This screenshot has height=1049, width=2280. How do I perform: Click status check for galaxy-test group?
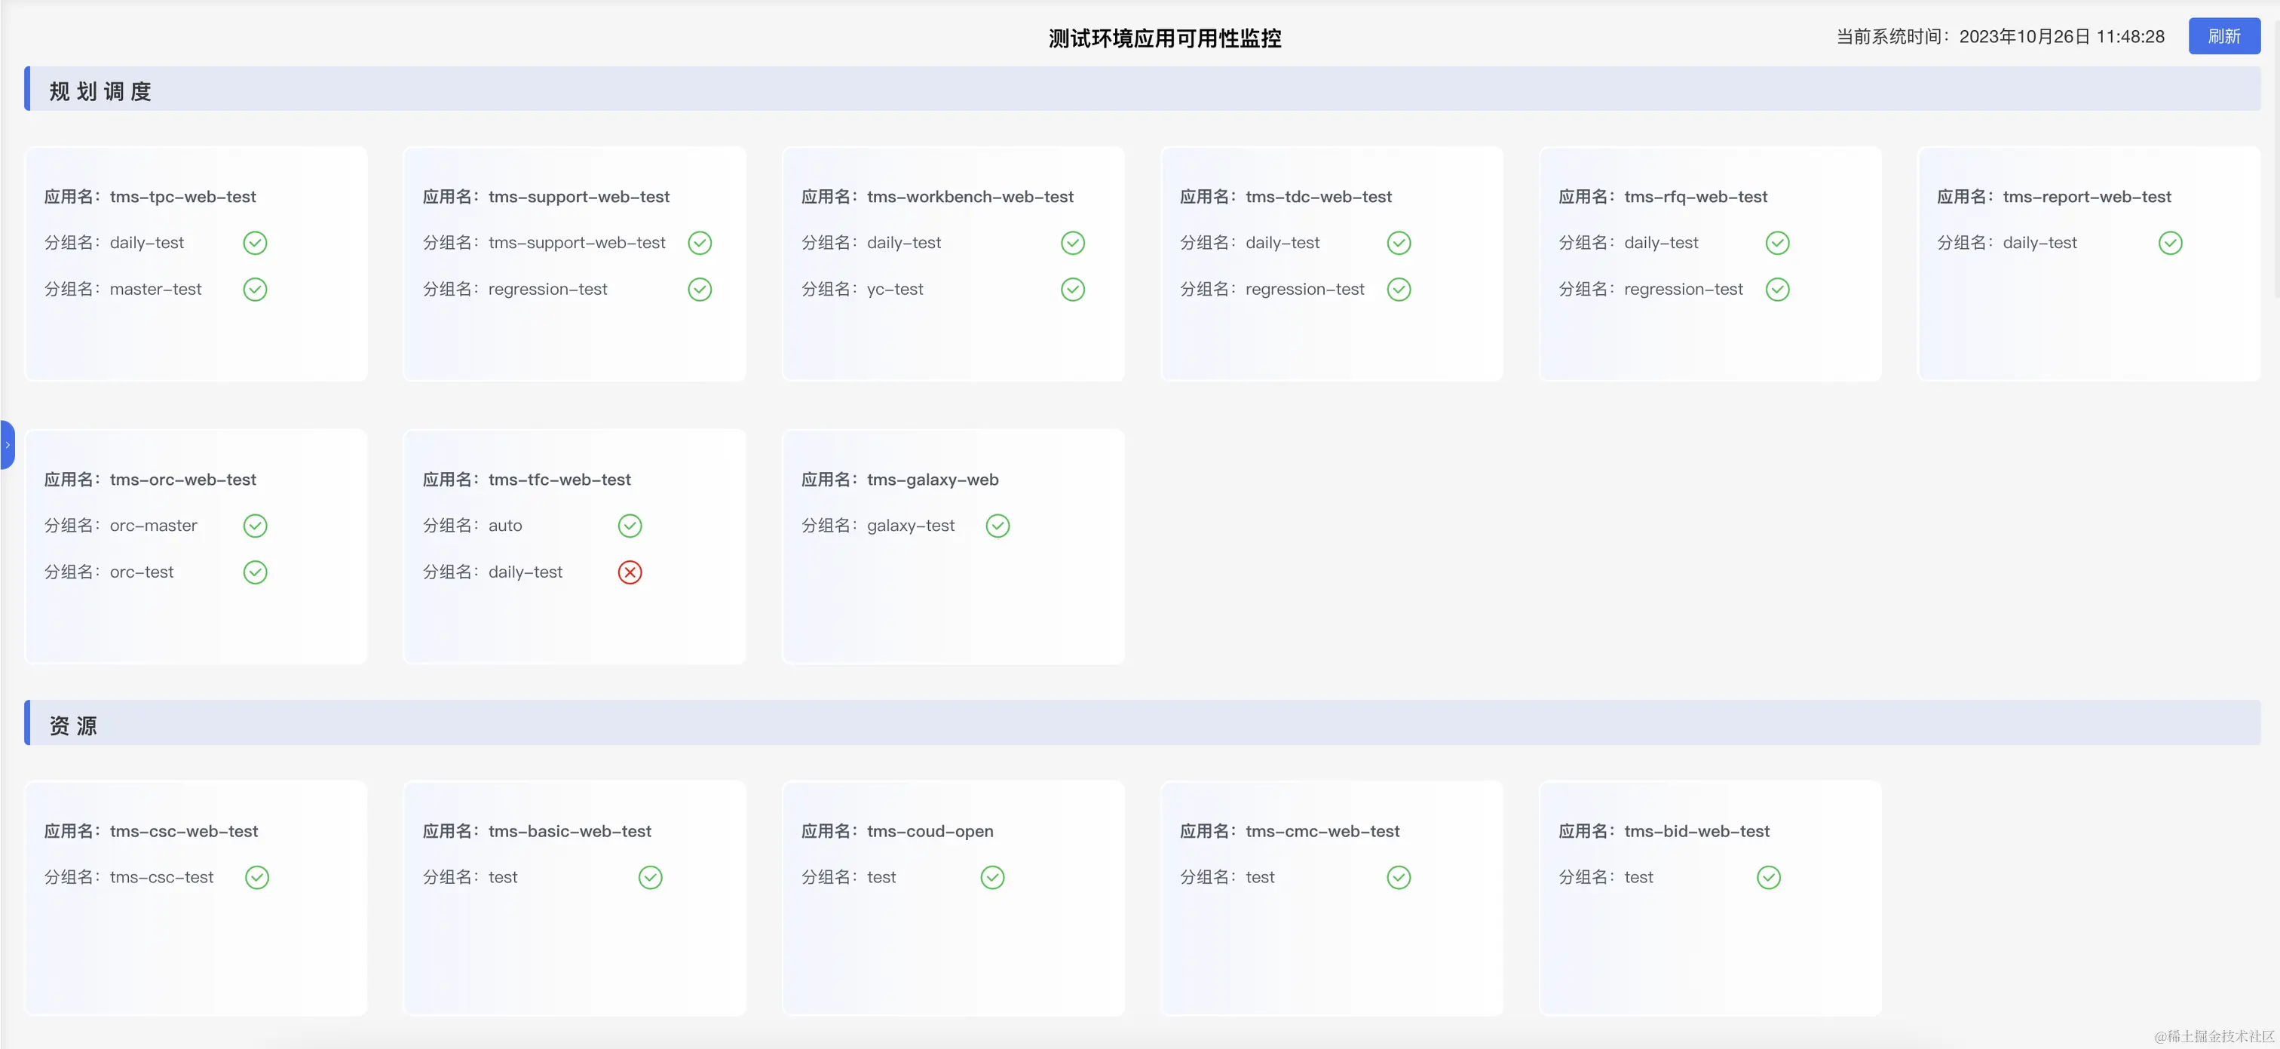997,526
